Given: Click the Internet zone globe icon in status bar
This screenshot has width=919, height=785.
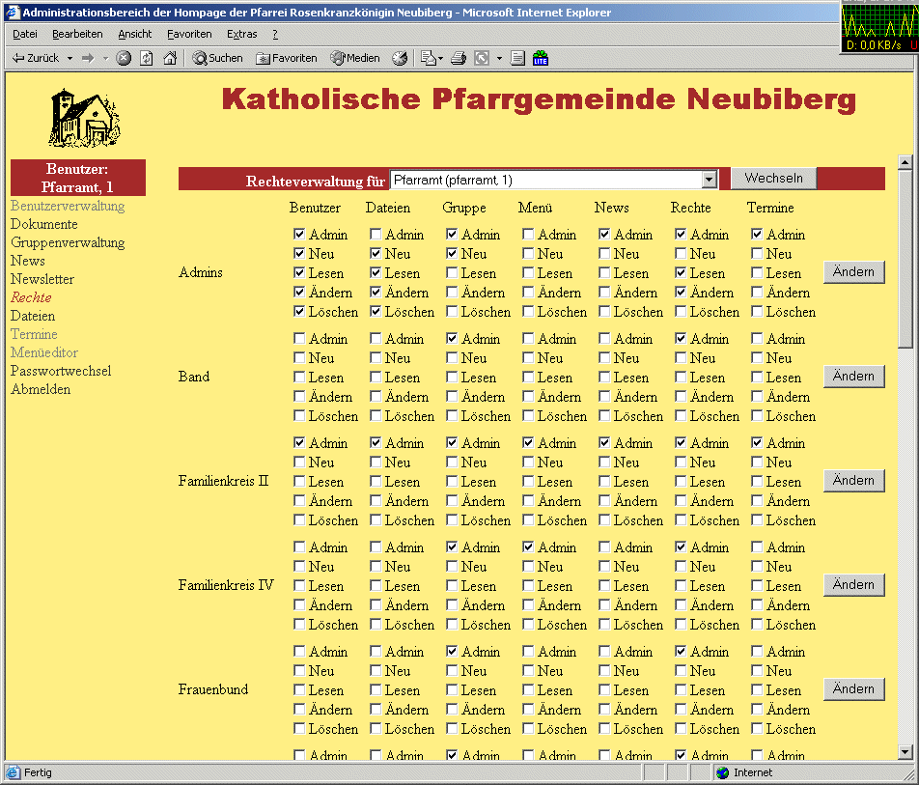Looking at the screenshot, I should tap(723, 772).
